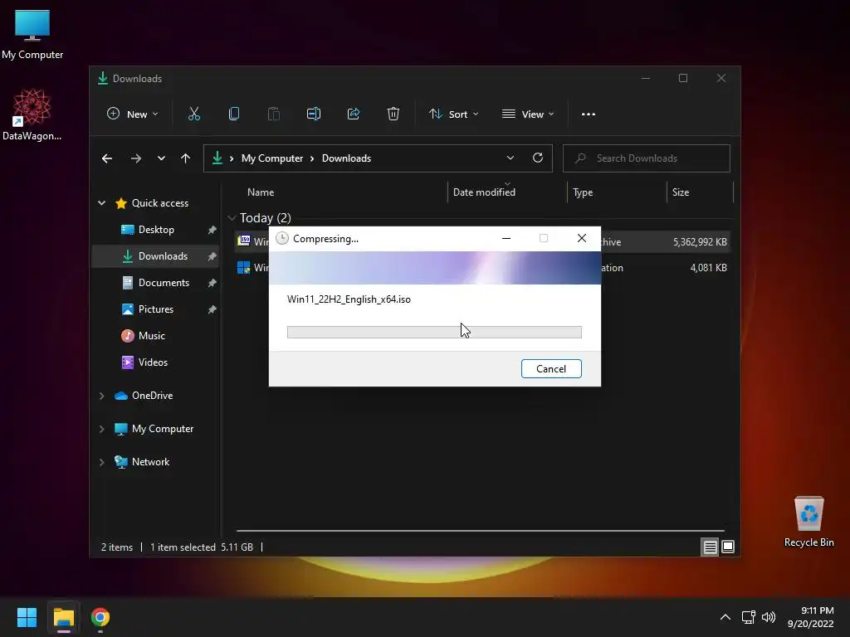The width and height of the screenshot is (850, 637).
Task: Open network status tray icon
Action: 749,617
